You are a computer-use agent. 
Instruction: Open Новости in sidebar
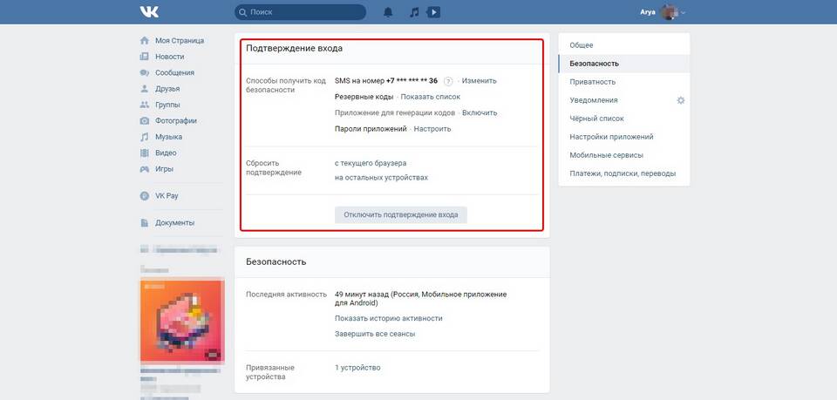coord(170,57)
